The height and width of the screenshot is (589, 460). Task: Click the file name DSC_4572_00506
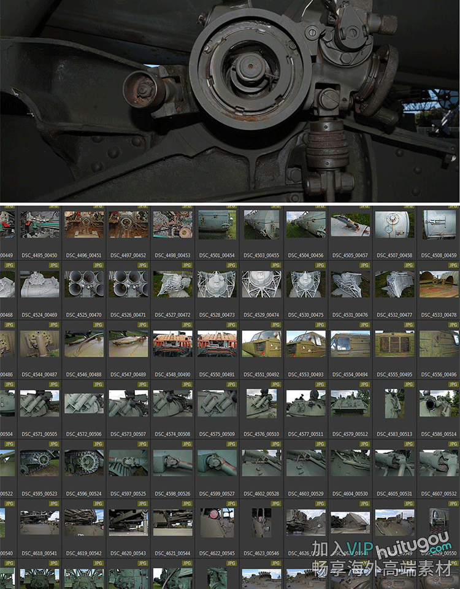coord(84,434)
